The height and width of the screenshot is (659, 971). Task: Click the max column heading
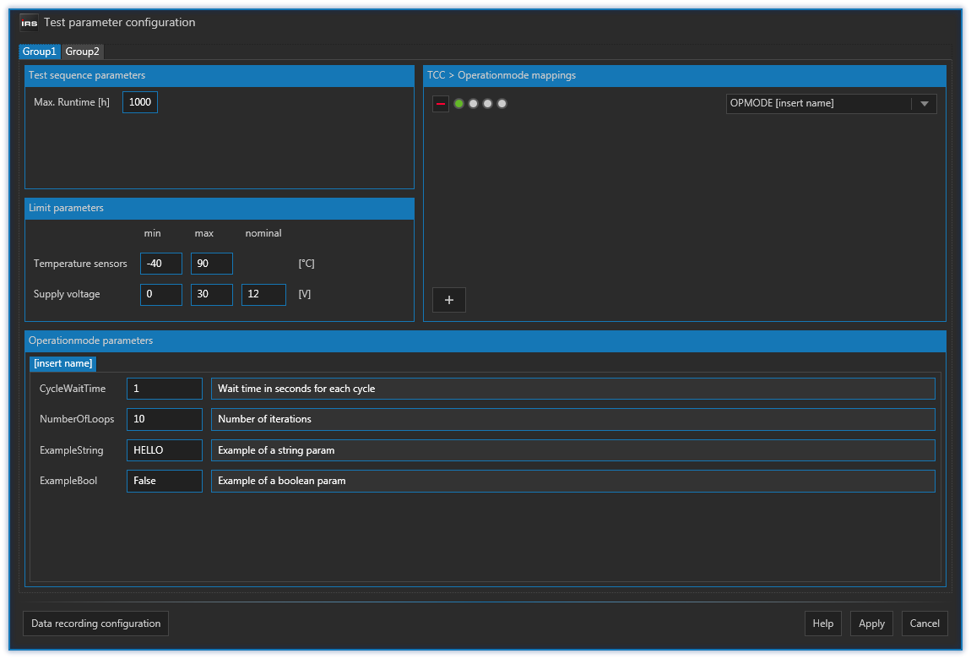pyautogui.click(x=203, y=233)
